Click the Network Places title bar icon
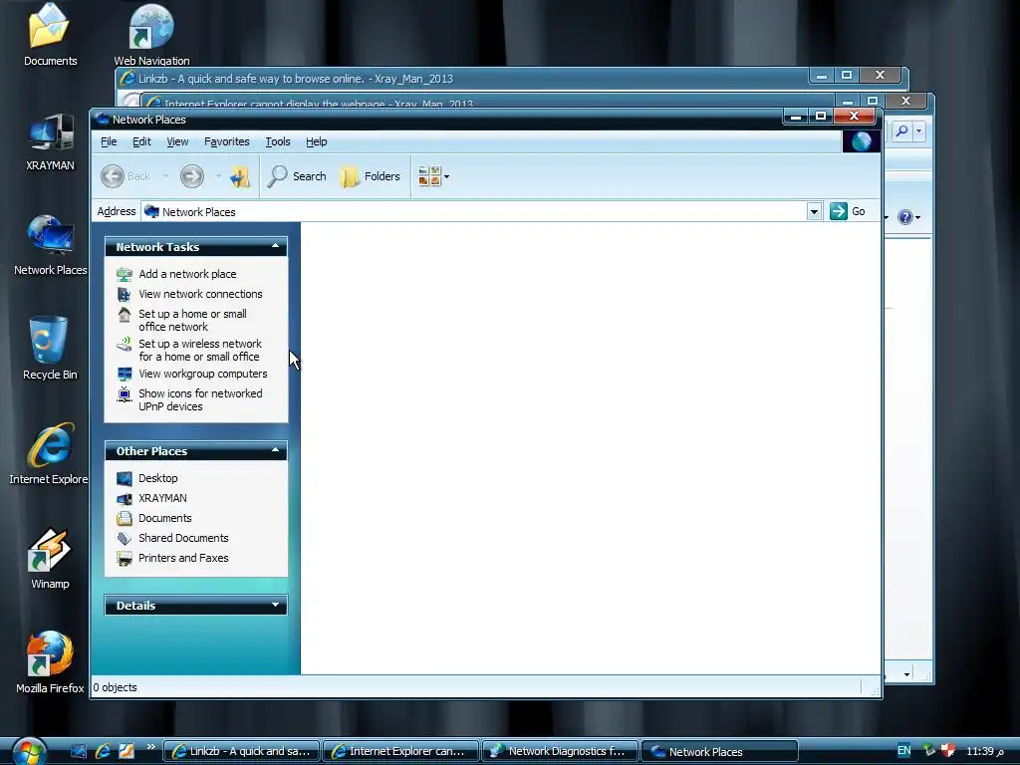The image size is (1020, 765). click(103, 120)
